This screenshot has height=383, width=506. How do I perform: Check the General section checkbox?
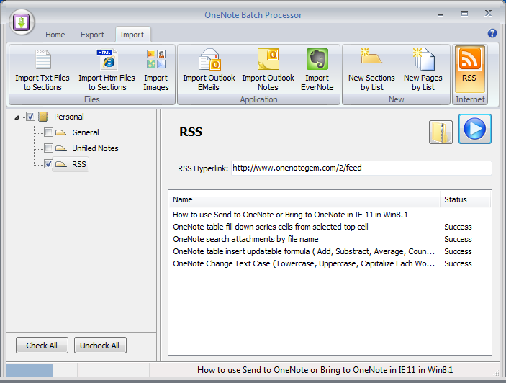pos(48,132)
